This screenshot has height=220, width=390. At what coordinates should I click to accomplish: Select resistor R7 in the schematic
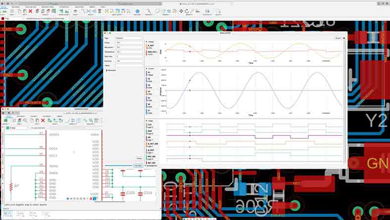click(x=11, y=186)
